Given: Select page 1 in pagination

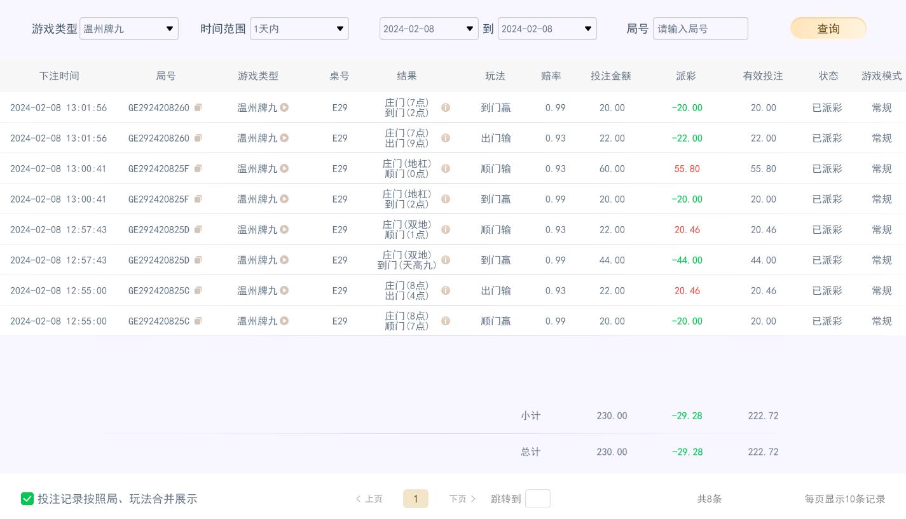Looking at the screenshot, I should coord(416,499).
